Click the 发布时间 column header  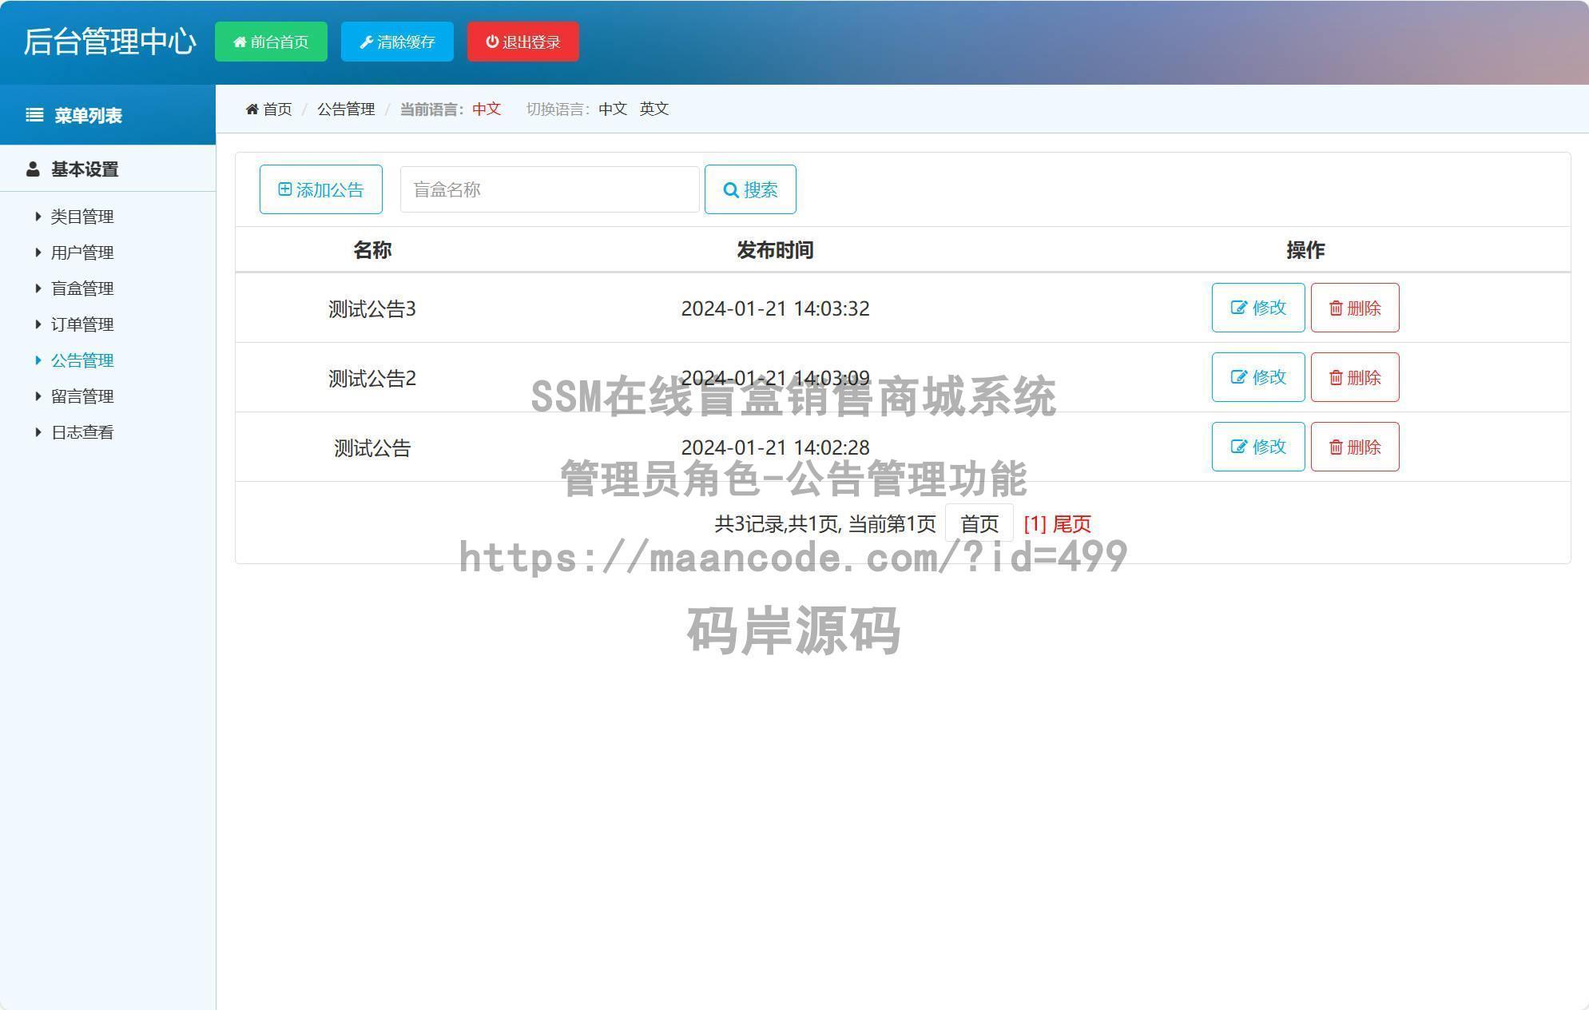point(775,250)
